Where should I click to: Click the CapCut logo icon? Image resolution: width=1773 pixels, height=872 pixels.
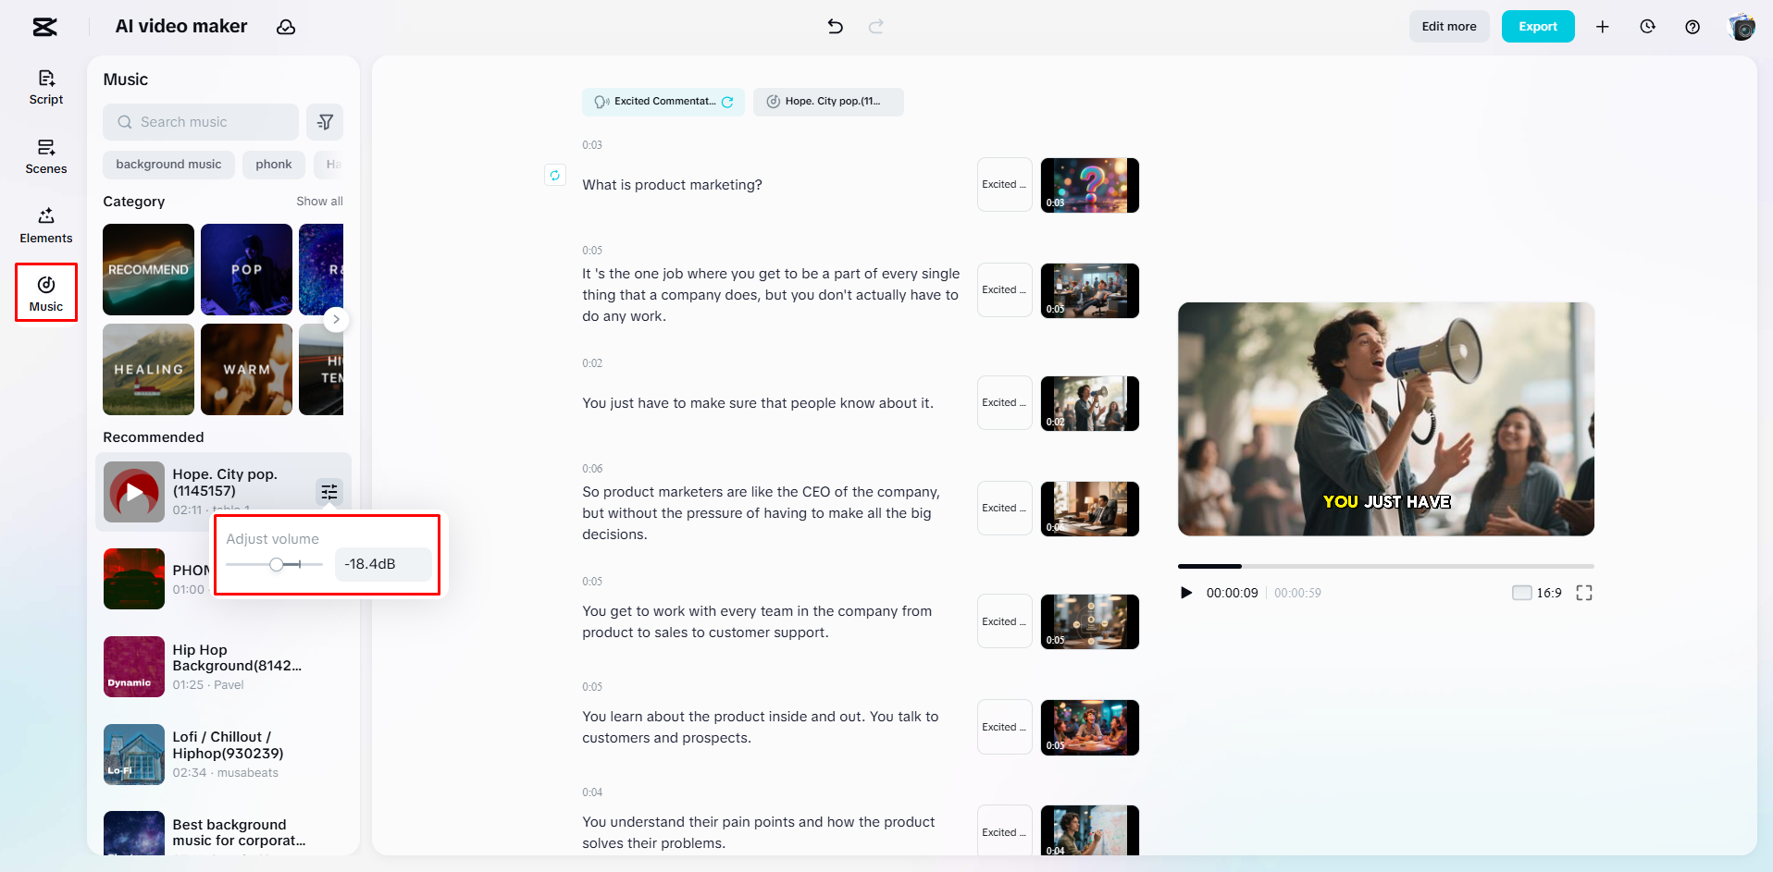click(44, 27)
